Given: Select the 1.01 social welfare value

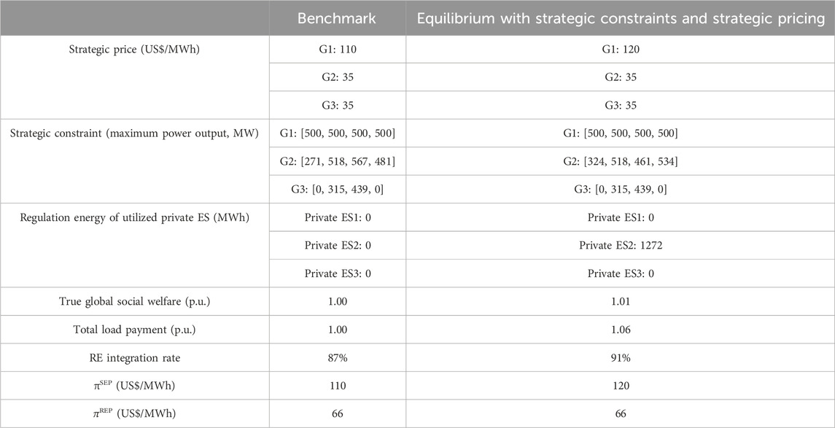Looking at the screenshot, I should tap(621, 301).
